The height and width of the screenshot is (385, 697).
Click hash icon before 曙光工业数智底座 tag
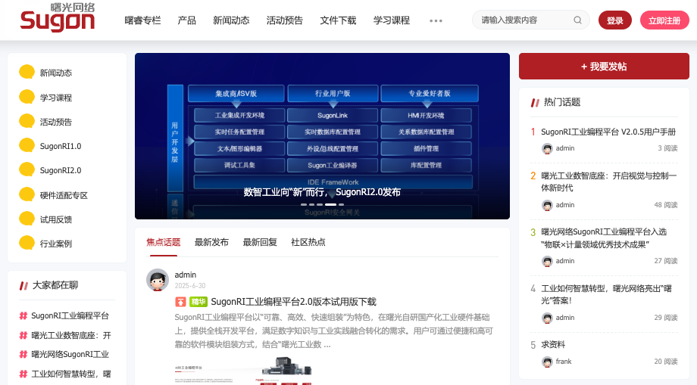point(23,335)
